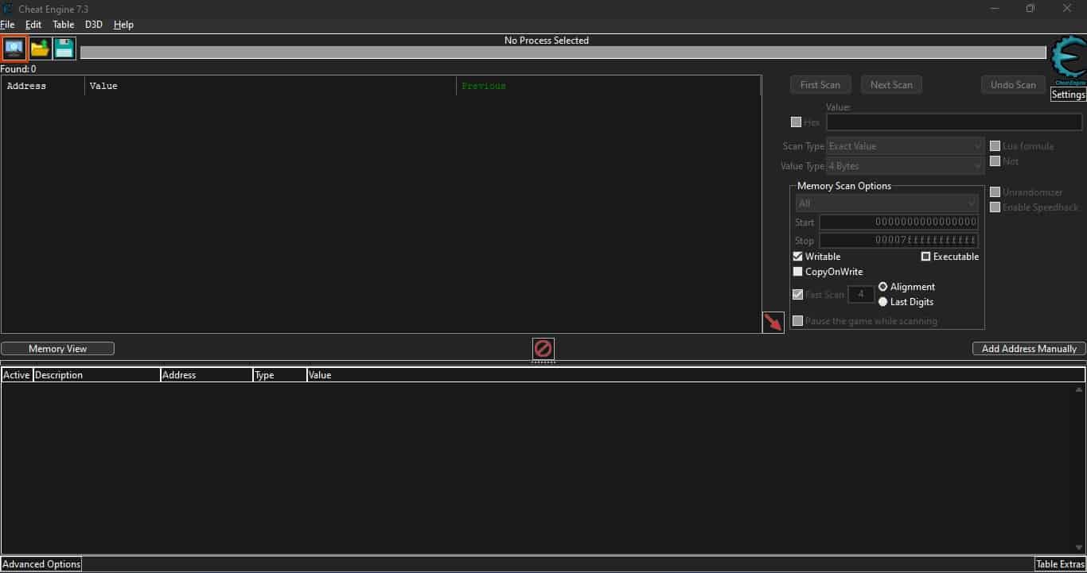Uncheck the Writable checkbox

(x=798, y=257)
